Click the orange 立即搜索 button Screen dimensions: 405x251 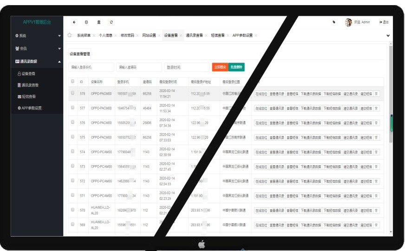pyautogui.click(x=220, y=67)
